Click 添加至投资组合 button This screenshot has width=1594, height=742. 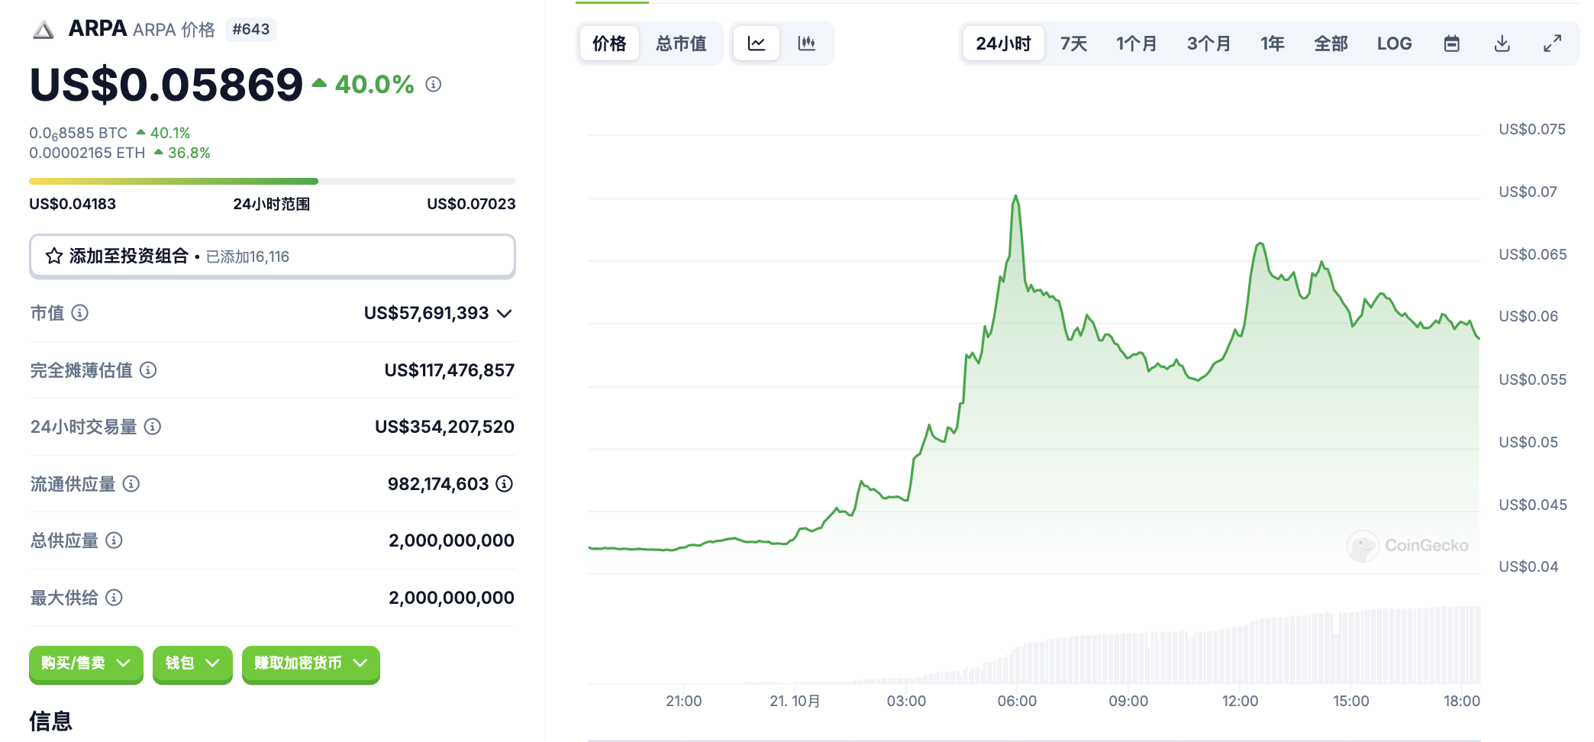tap(272, 256)
